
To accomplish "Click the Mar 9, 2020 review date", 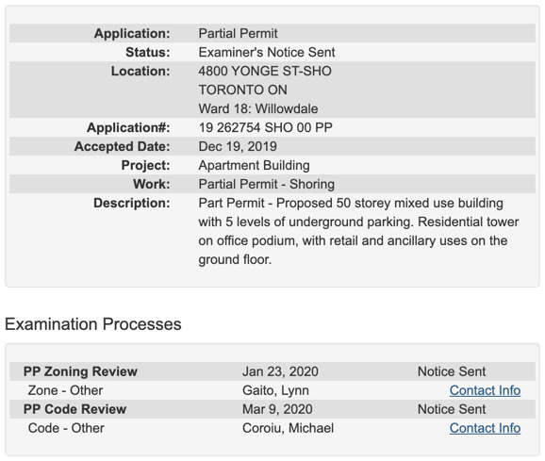I will coord(277,409).
